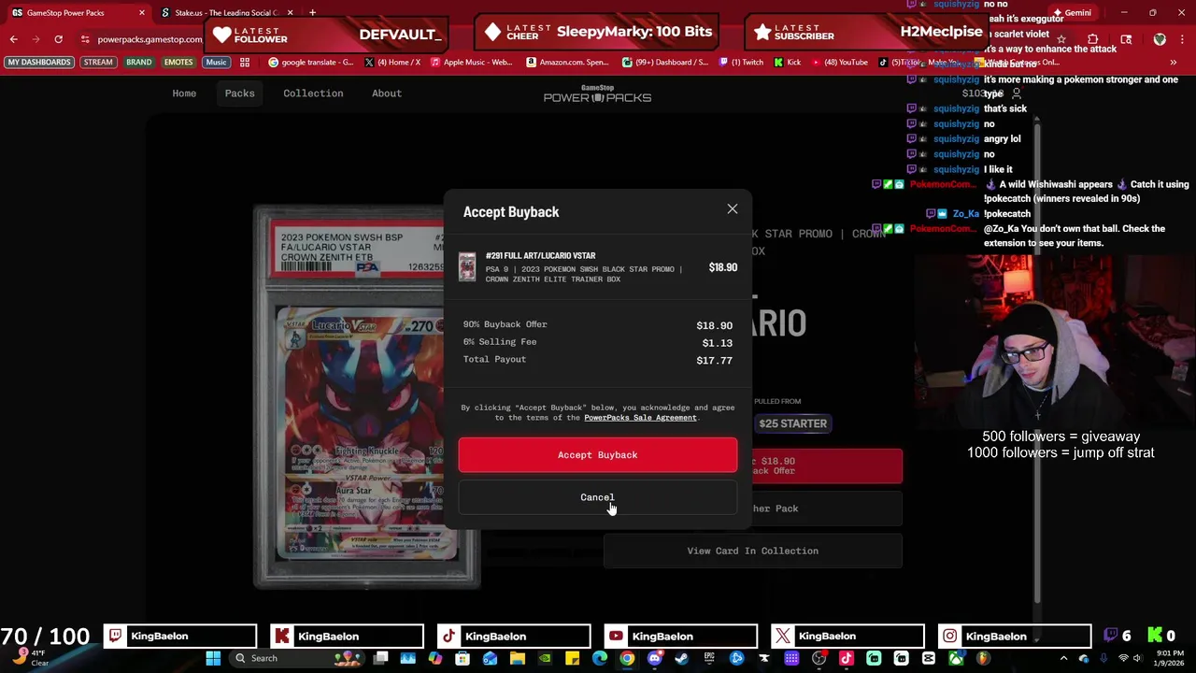The image size is (1196, 673).
Task: Open the Chrome profile avatar
Action: [x=1160, y=39]
